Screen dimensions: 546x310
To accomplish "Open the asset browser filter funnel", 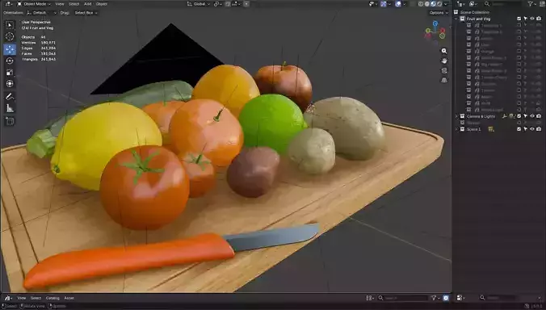I will pos(434,298).
